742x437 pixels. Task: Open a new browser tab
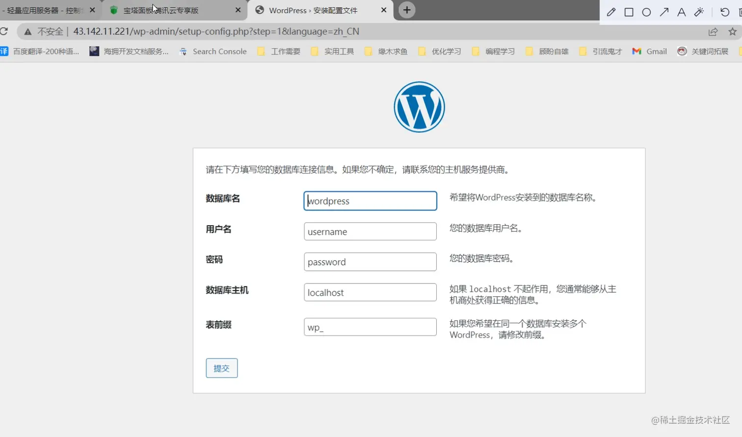point(407,10)
